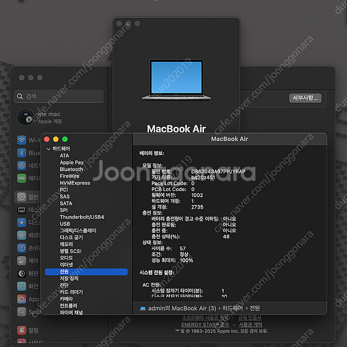Select 병렬 SCSI in hardware tree
347x347 pixels.
coord(71,251)
